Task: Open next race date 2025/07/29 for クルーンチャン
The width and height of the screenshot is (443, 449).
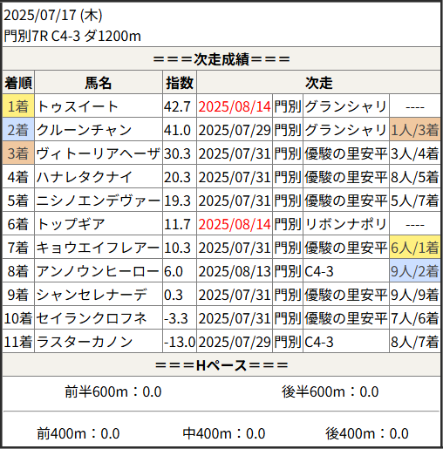Action: tap(235, 130)
